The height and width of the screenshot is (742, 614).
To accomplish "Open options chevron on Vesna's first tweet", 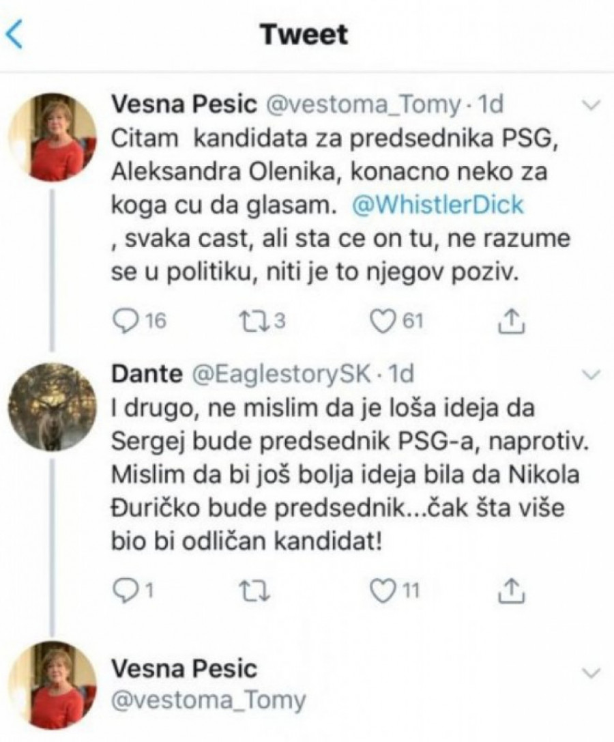I will tap(591, 106).
